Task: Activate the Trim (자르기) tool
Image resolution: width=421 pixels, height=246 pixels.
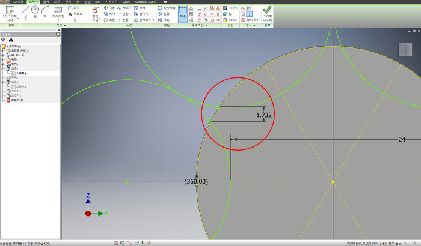Action: pos(124,8)
